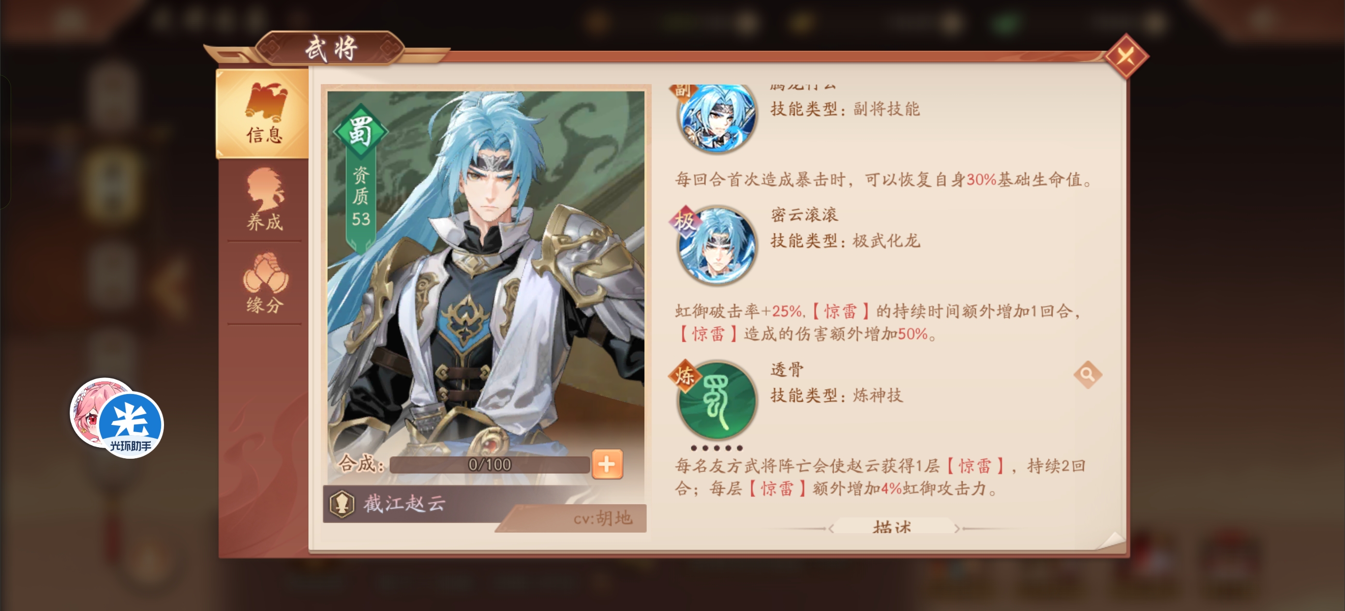
Task: Switch to the 缘分 tab
Action: pos(265,283)
